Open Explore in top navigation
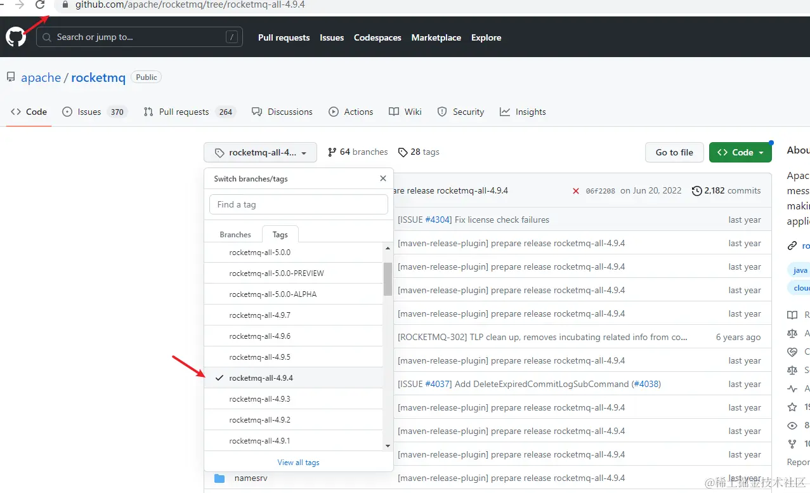Viewport: 810px width, 493px height. pyautogui.click(x=486, y=37)
